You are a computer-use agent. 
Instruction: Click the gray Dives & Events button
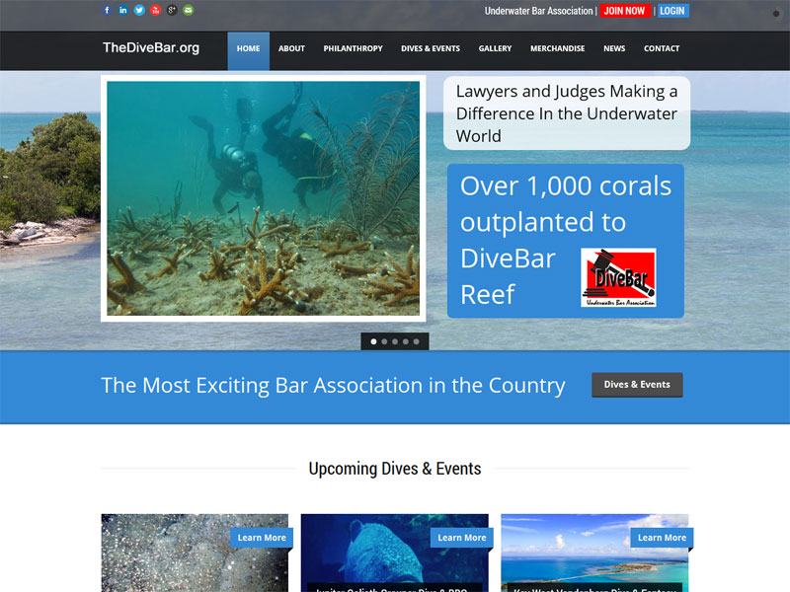pos(637,385)
